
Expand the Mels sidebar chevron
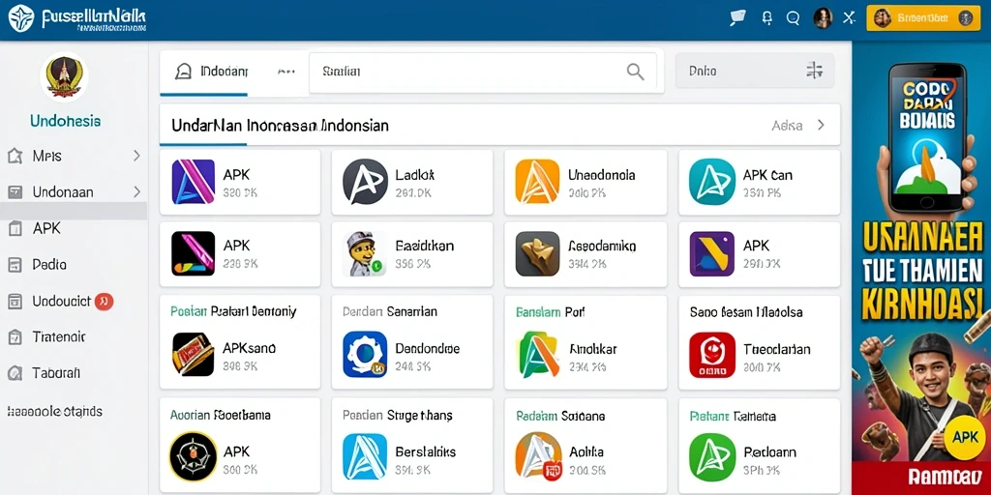tap(136, 156)
